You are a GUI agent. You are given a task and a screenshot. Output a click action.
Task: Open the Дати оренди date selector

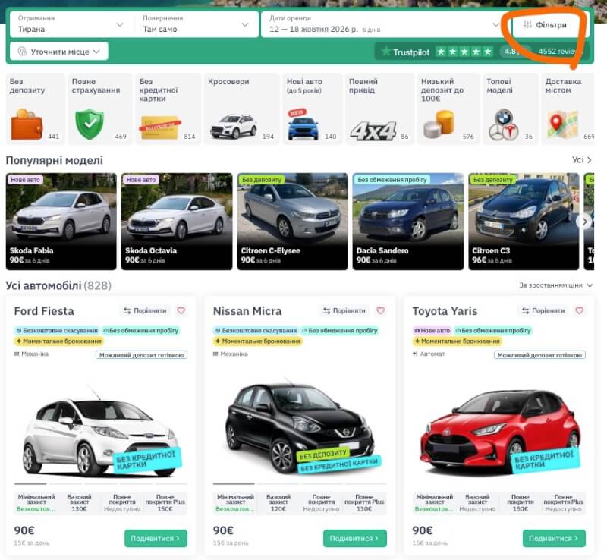click(385, 24)
